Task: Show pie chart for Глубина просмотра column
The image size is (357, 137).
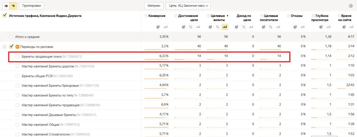Action: [321, 27]
